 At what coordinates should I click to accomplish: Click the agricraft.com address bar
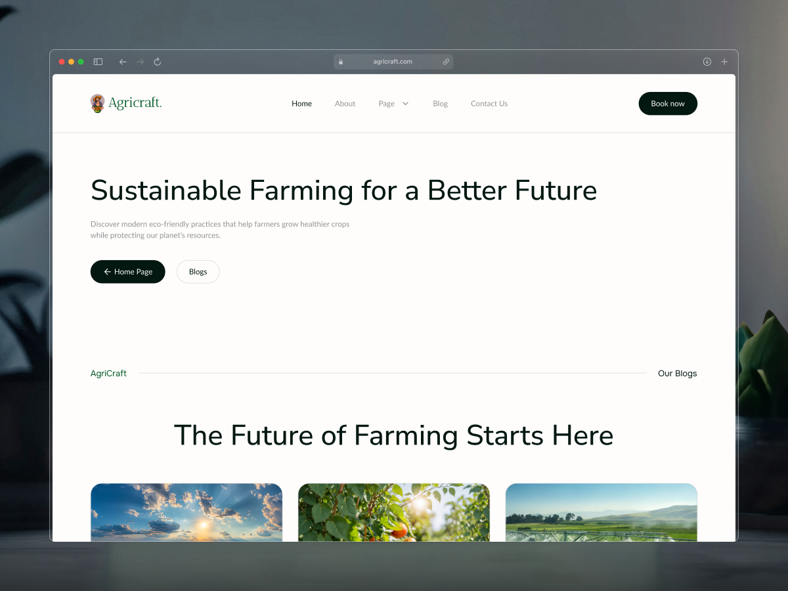pos(393,61)
